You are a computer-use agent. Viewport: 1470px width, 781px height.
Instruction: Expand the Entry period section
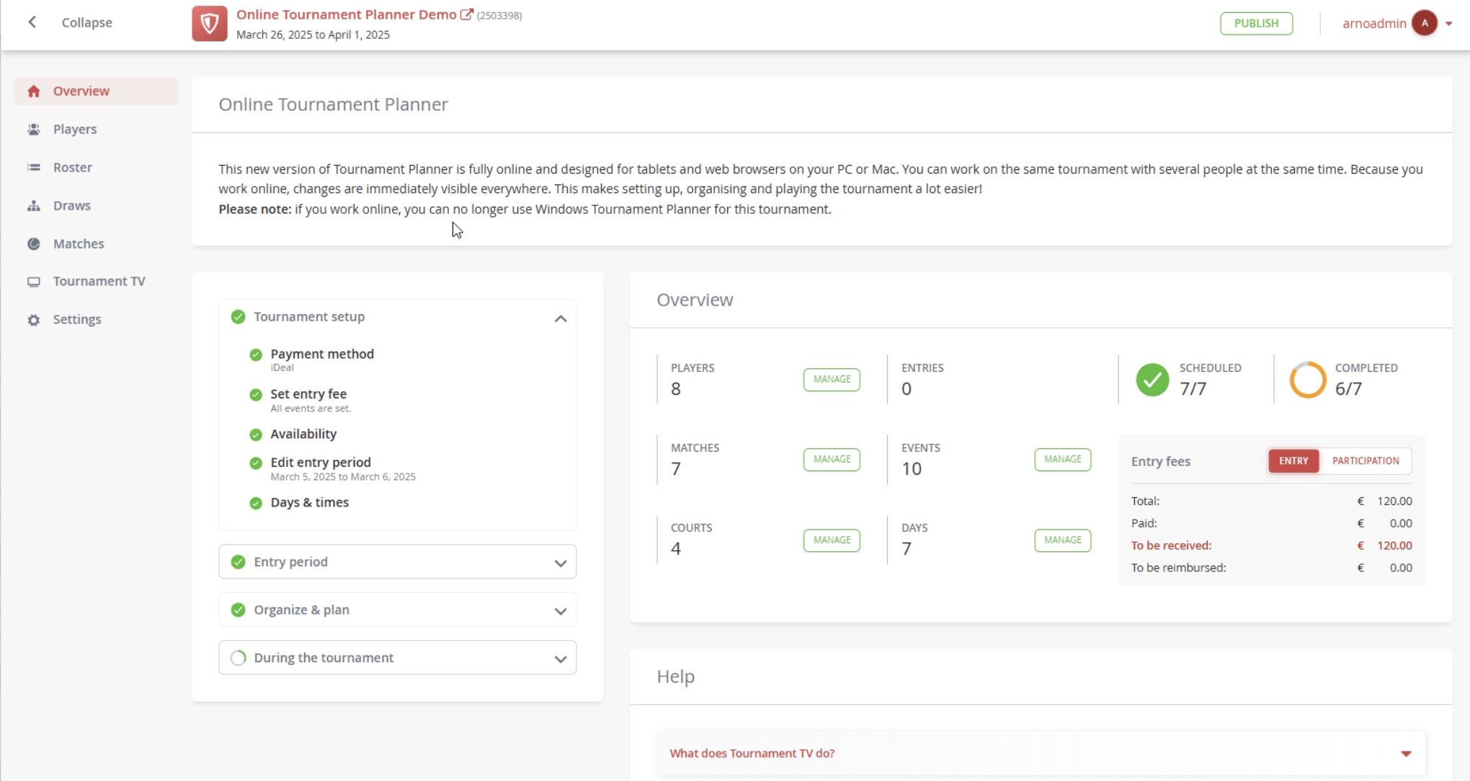click(x=560, y=563)
